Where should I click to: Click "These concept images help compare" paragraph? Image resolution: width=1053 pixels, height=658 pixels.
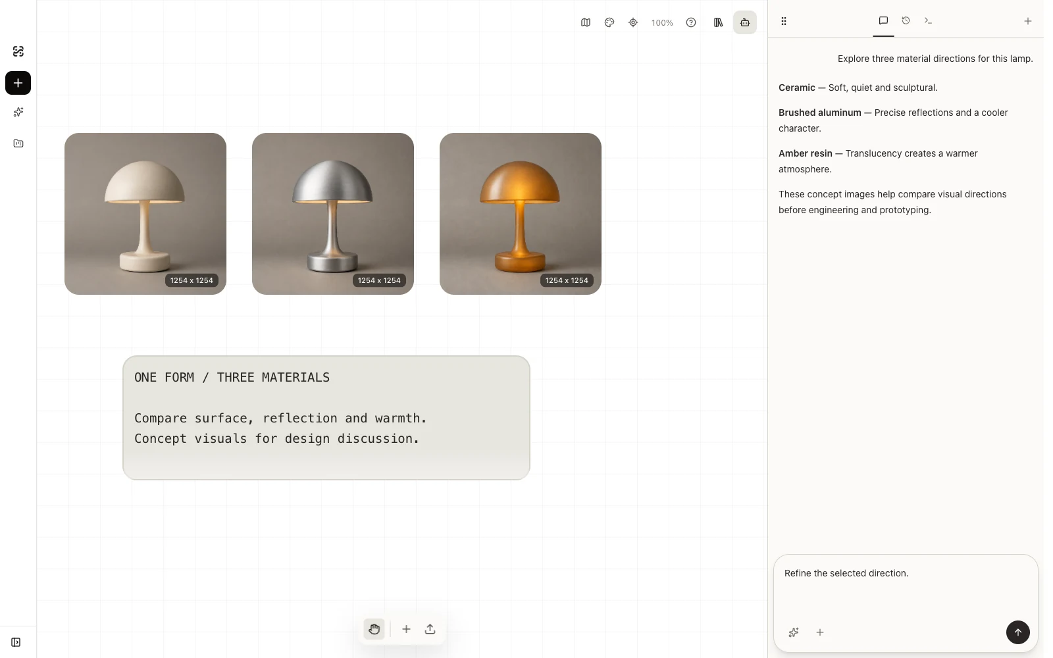click(892, 202)
